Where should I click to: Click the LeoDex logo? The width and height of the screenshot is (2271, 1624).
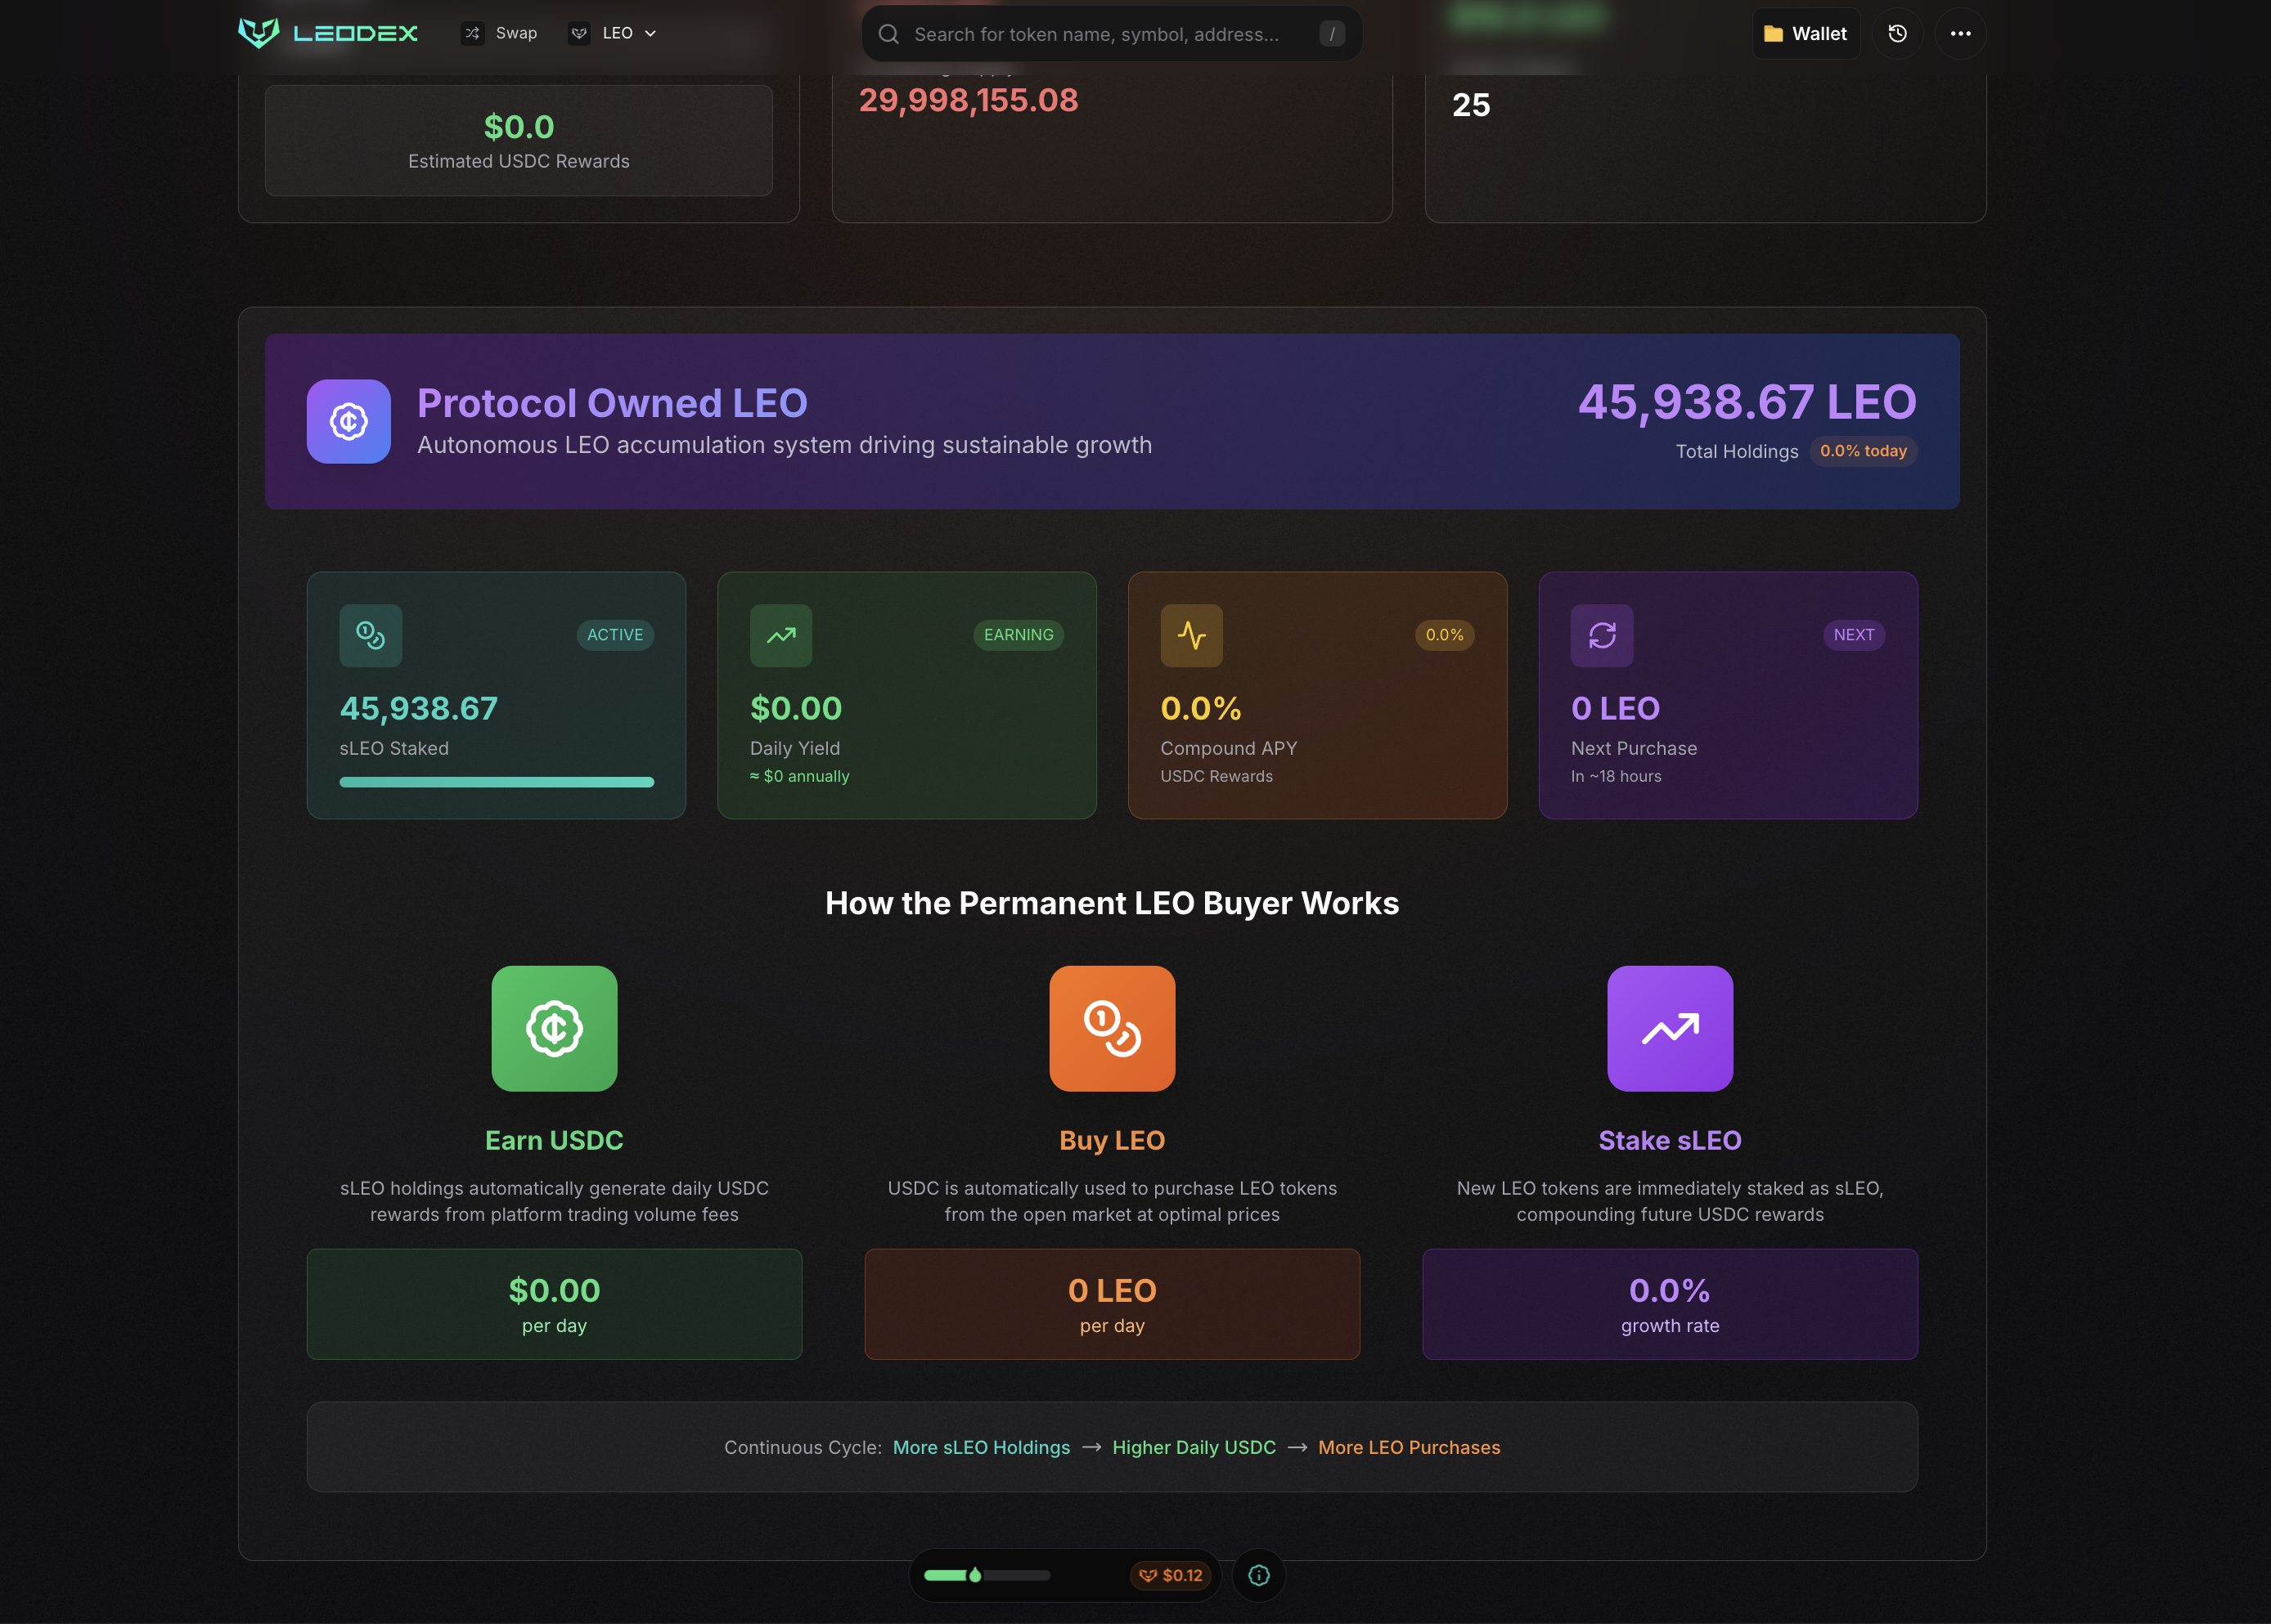[x=327, y=33]
